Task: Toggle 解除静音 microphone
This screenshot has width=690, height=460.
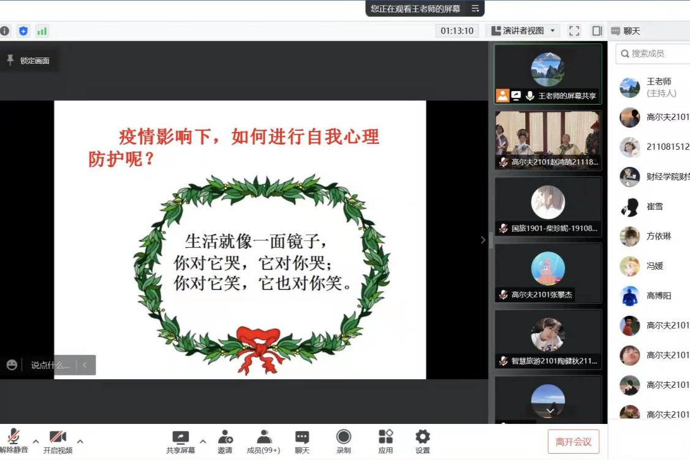Action: click(x=13, y=437)
